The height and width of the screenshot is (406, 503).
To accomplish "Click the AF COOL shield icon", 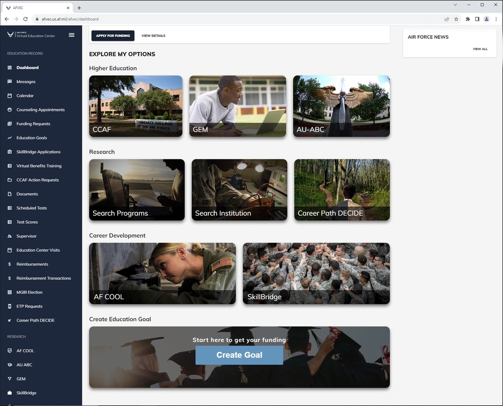I will coord(10,351).
